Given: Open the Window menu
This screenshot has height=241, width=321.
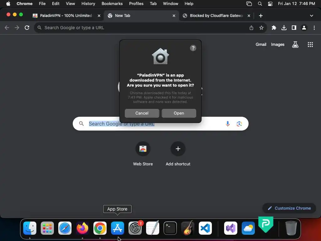Looking at the screenshot, I should click(171, 4).
